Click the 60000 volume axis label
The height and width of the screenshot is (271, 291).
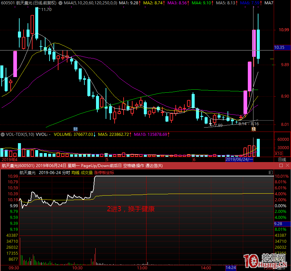point(283,139)
